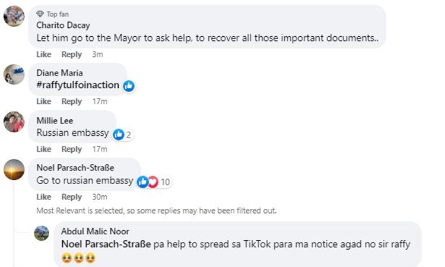
Task: Like Noel Parsach-Straße's comment
Action: tap(44, 197)
